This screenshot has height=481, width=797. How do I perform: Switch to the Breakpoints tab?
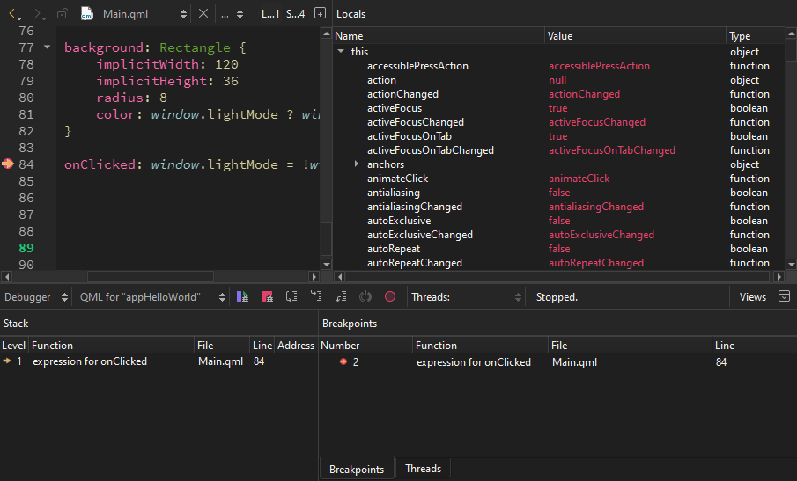357,470
